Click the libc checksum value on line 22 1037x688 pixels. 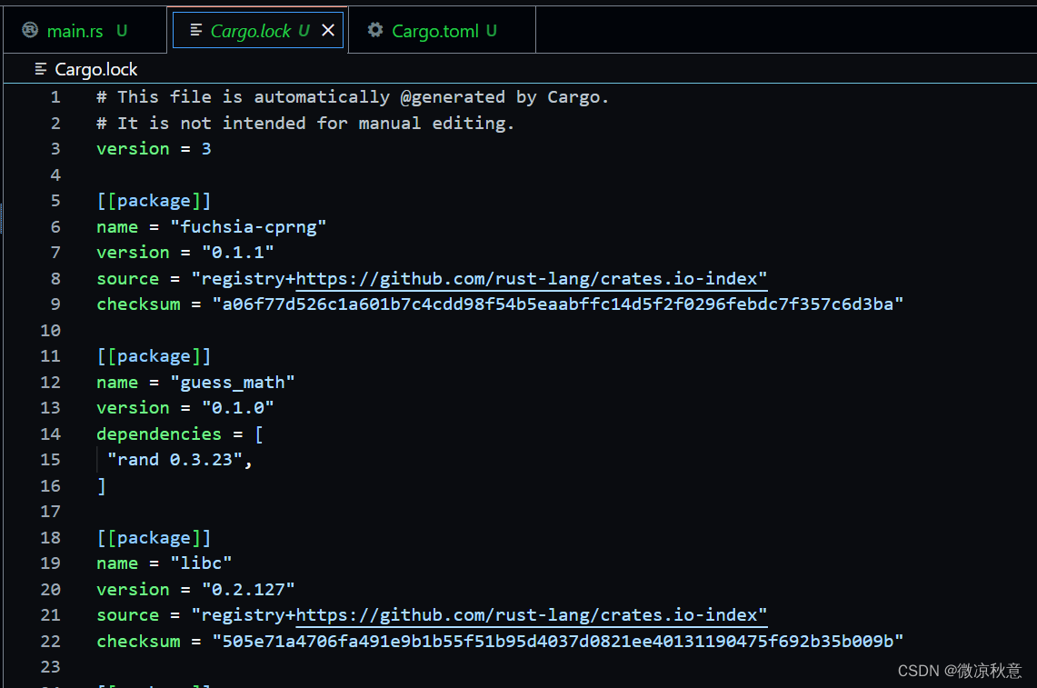[x=557, y=642]
